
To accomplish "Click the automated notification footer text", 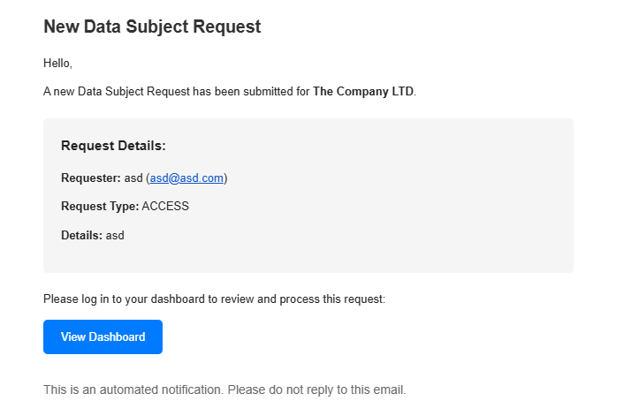I will coord(224,390).
